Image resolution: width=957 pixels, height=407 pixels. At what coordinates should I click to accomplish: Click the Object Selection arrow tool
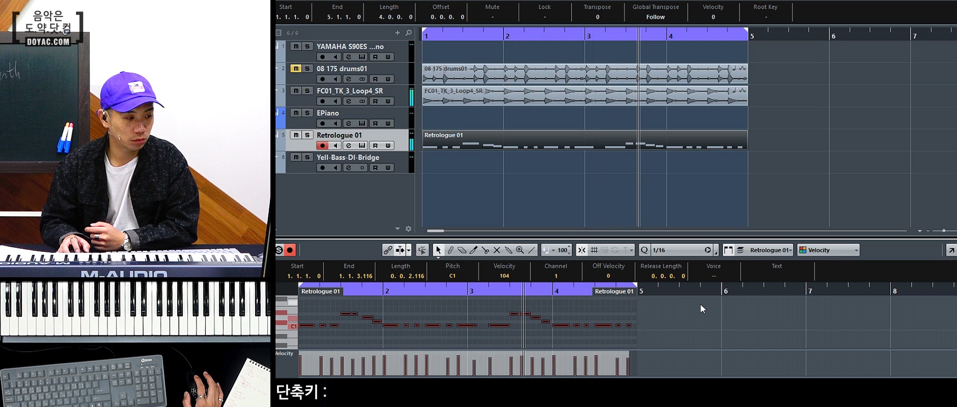point(438,250)
